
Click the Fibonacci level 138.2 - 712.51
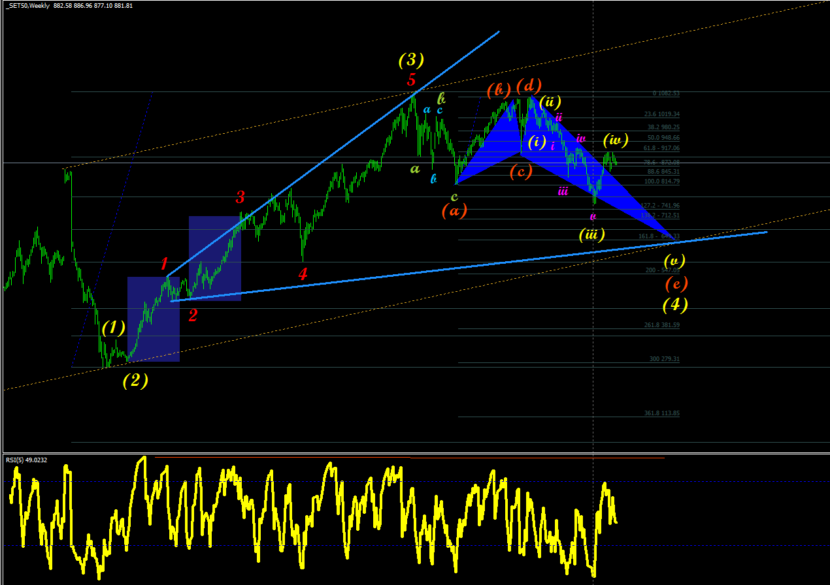660,215
